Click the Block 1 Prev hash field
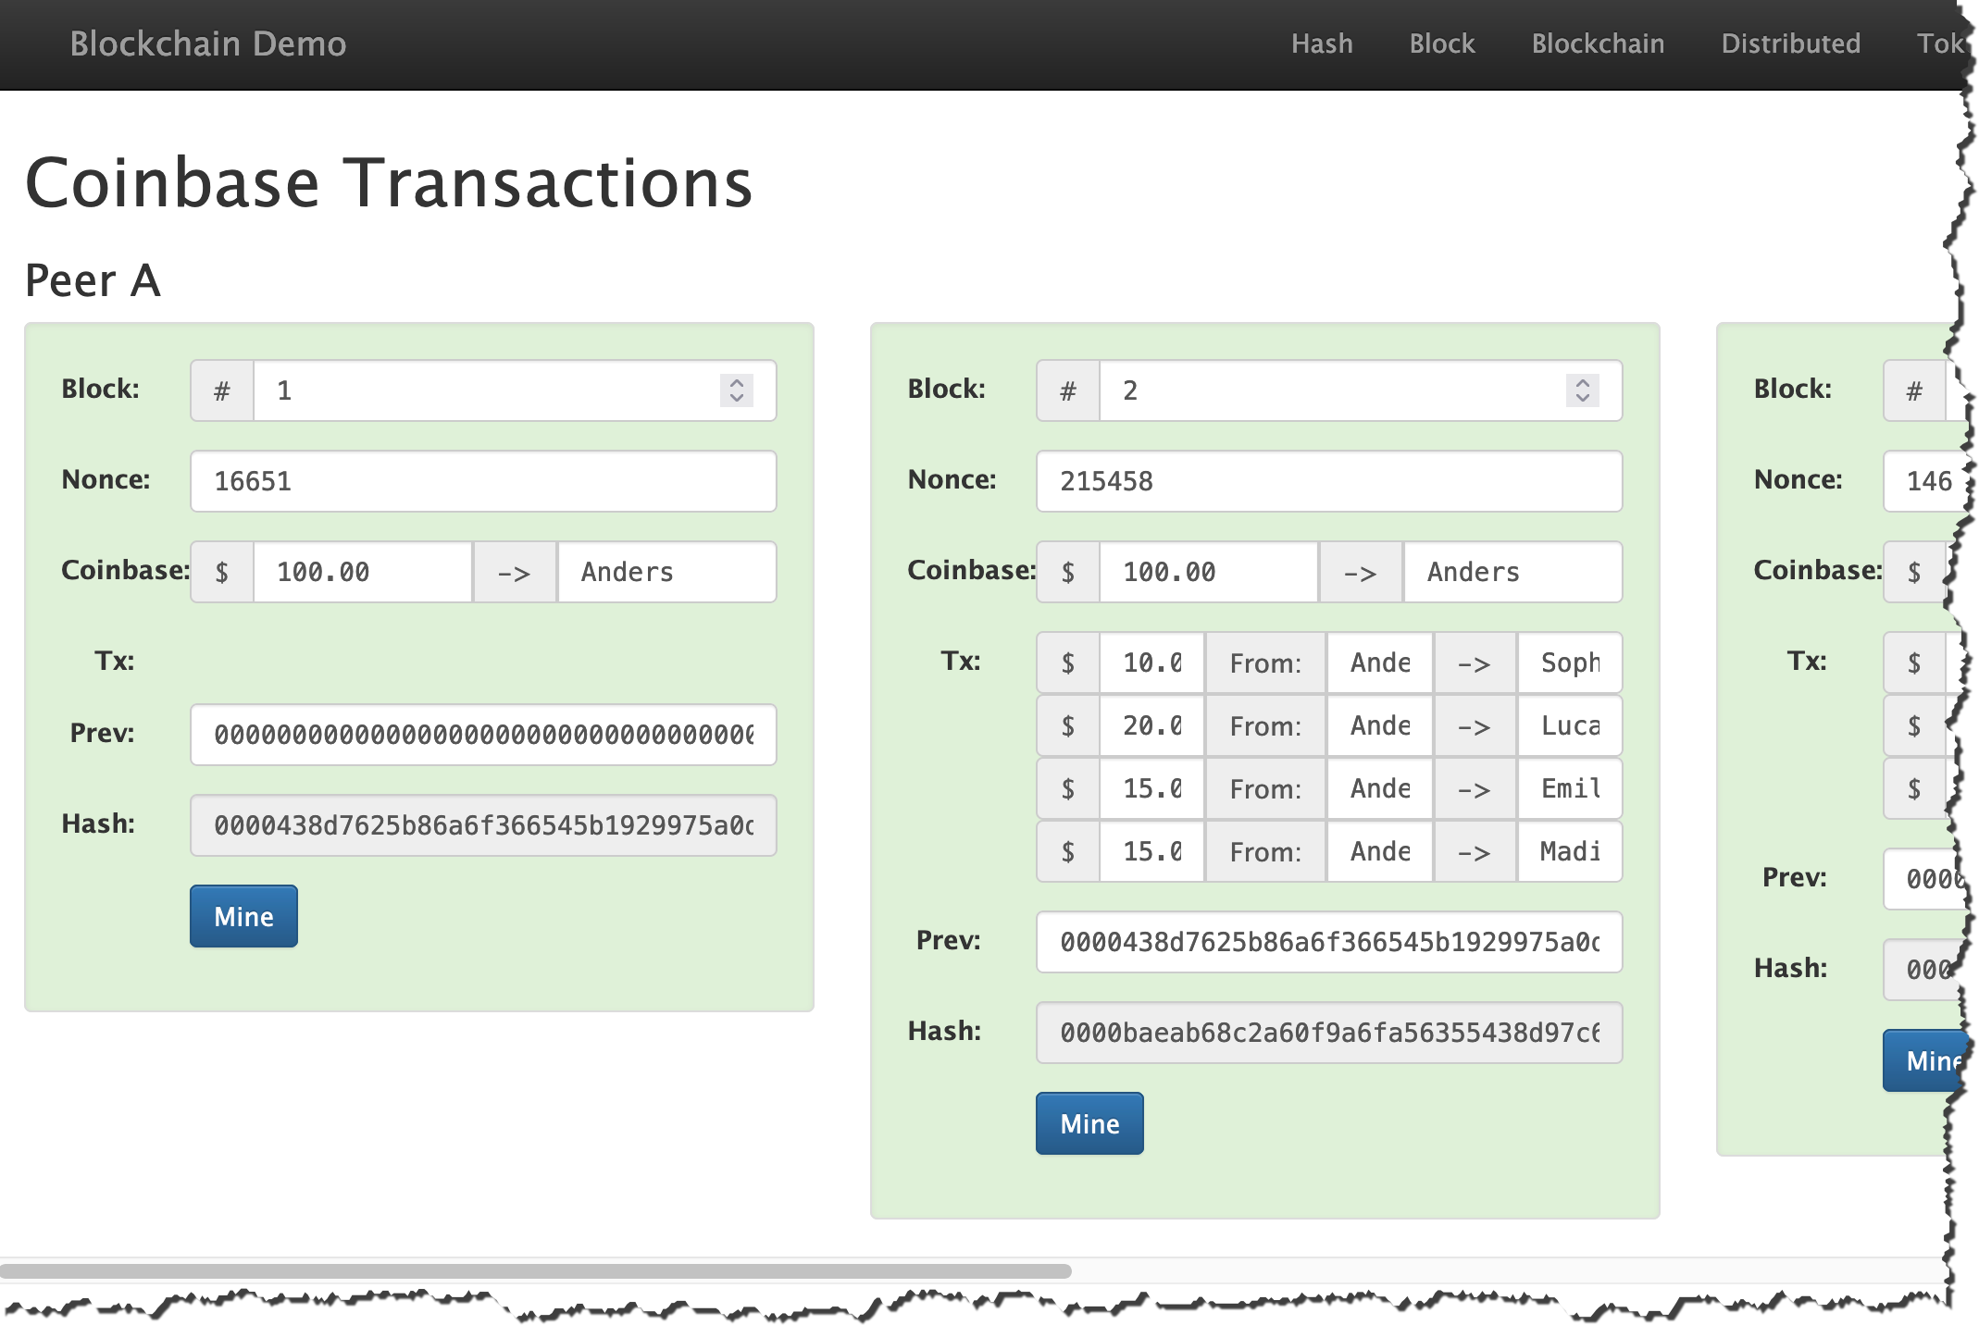1979x1325 pixels. point(483,735)
